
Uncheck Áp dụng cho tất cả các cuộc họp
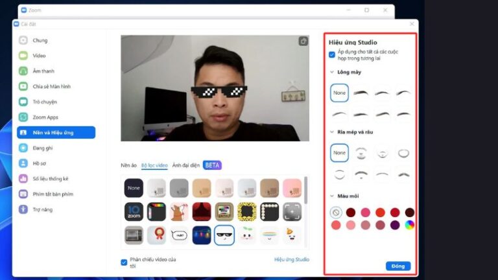332,54
